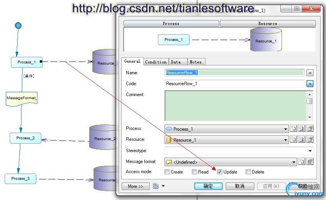Select Process_2 node in the diagram
This screenshot has width=326, height=200.
click(26, 138)
